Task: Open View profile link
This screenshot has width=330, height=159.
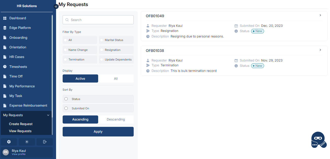Action: point(19,154)
